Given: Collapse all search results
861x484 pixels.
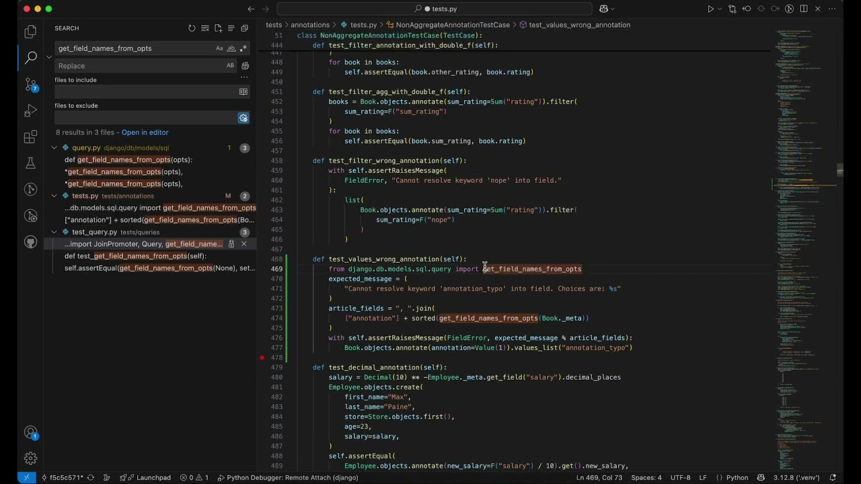Looking at the screenshot, I should click(x=244, y=28).
